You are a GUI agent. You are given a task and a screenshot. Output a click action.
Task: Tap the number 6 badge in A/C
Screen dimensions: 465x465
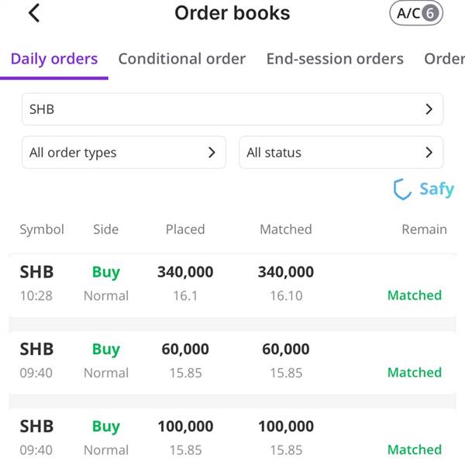pyautogui.click(x=430, y=13)
